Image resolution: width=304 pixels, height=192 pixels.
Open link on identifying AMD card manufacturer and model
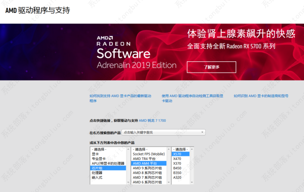pyautogui.click(x=261, y=96)
